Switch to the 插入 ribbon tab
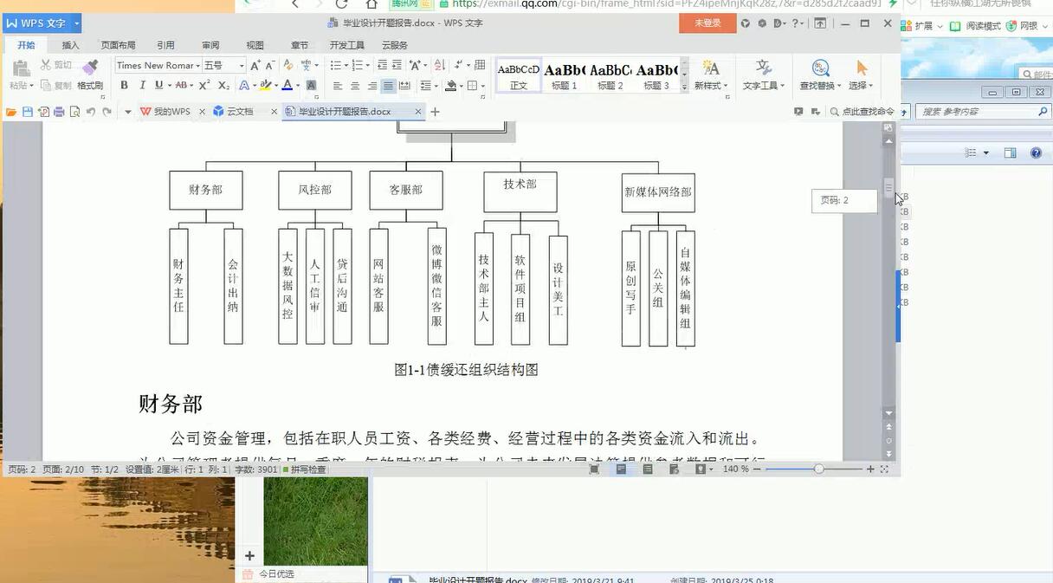 tap(70, 45)
